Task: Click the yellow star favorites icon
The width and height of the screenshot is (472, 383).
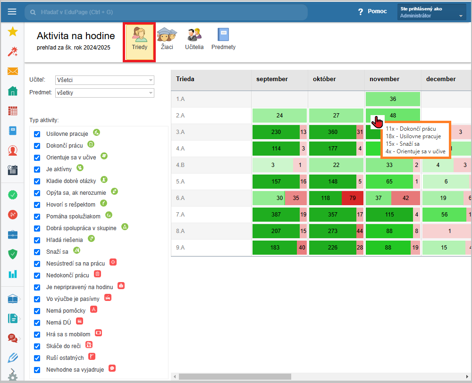Action: [x=13, y=32]
